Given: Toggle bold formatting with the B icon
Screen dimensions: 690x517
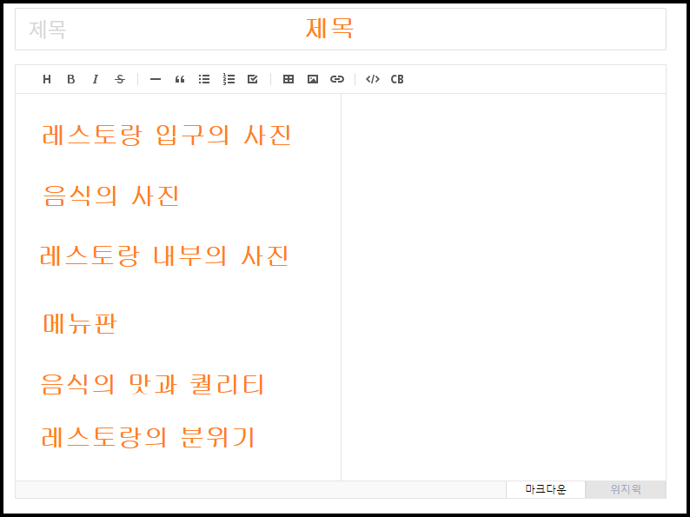Looking at the screenshot, I should (x=71, y=79).
